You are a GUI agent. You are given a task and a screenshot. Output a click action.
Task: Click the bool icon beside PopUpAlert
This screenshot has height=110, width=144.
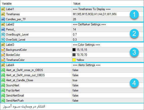(3, 90)
